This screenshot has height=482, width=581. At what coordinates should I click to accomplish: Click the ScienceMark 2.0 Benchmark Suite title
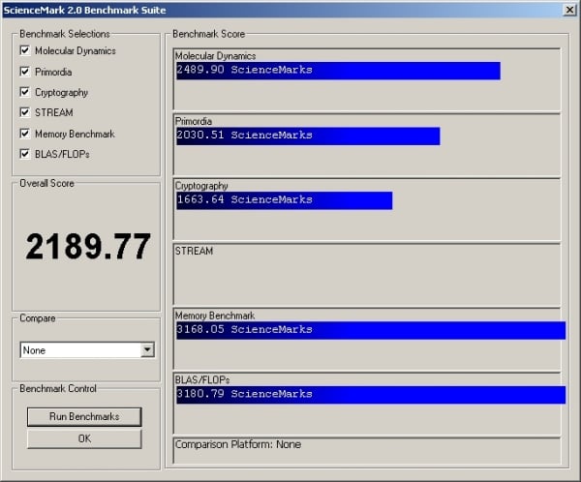(x=84, y=10)
